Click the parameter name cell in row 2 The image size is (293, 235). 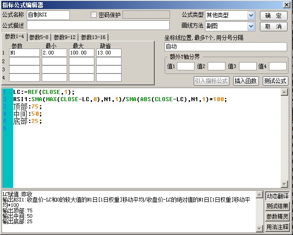click(x=24, y=61)
